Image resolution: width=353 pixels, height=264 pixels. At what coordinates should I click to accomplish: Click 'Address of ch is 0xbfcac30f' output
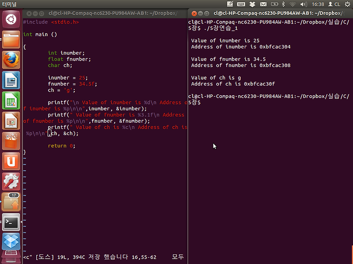click(233, 84)
